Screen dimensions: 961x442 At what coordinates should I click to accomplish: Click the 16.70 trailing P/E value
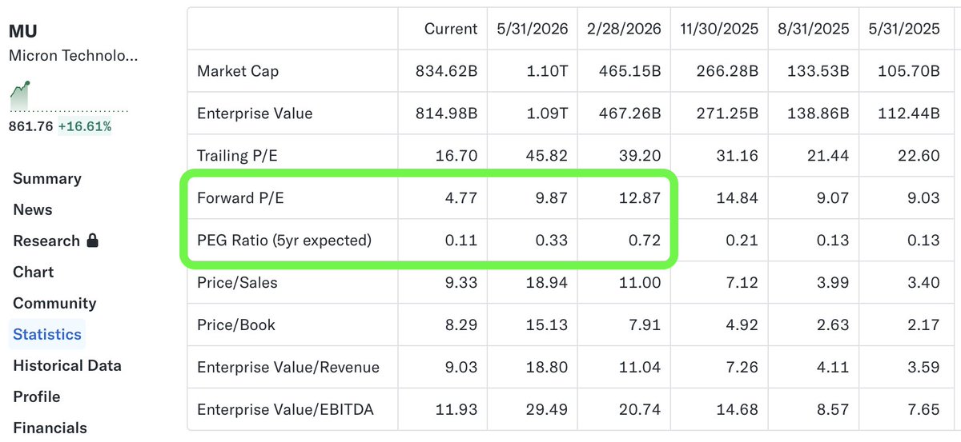coord(457,156)
